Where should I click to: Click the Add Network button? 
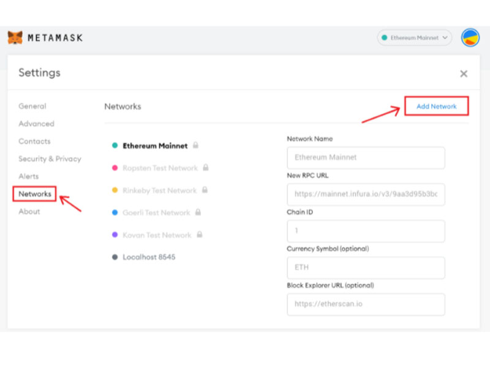click(x=436, y=106)
